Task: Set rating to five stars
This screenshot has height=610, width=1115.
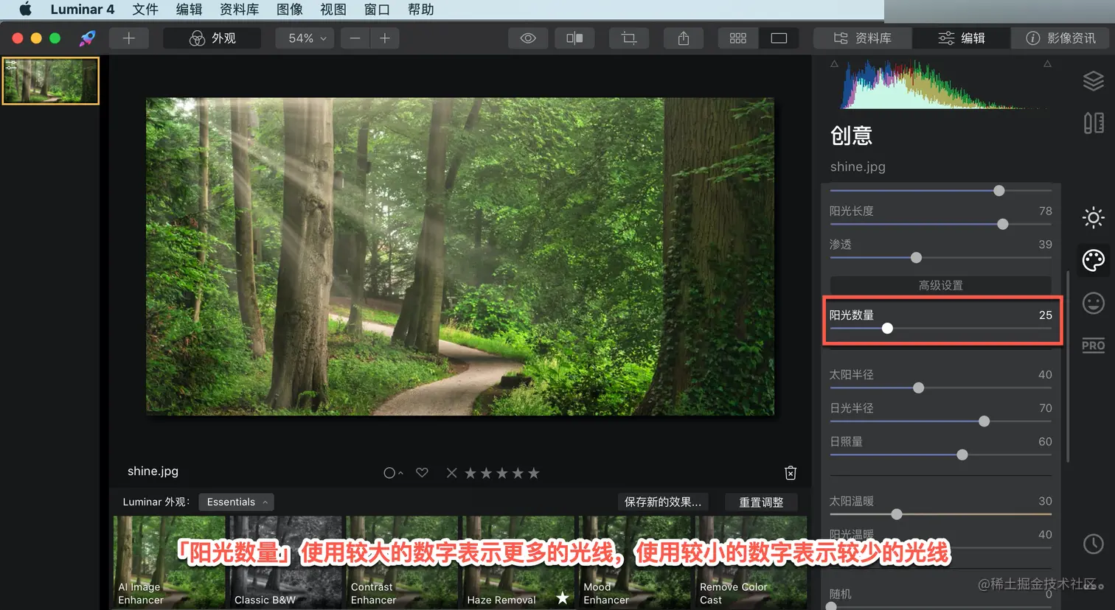Action: 534,473
